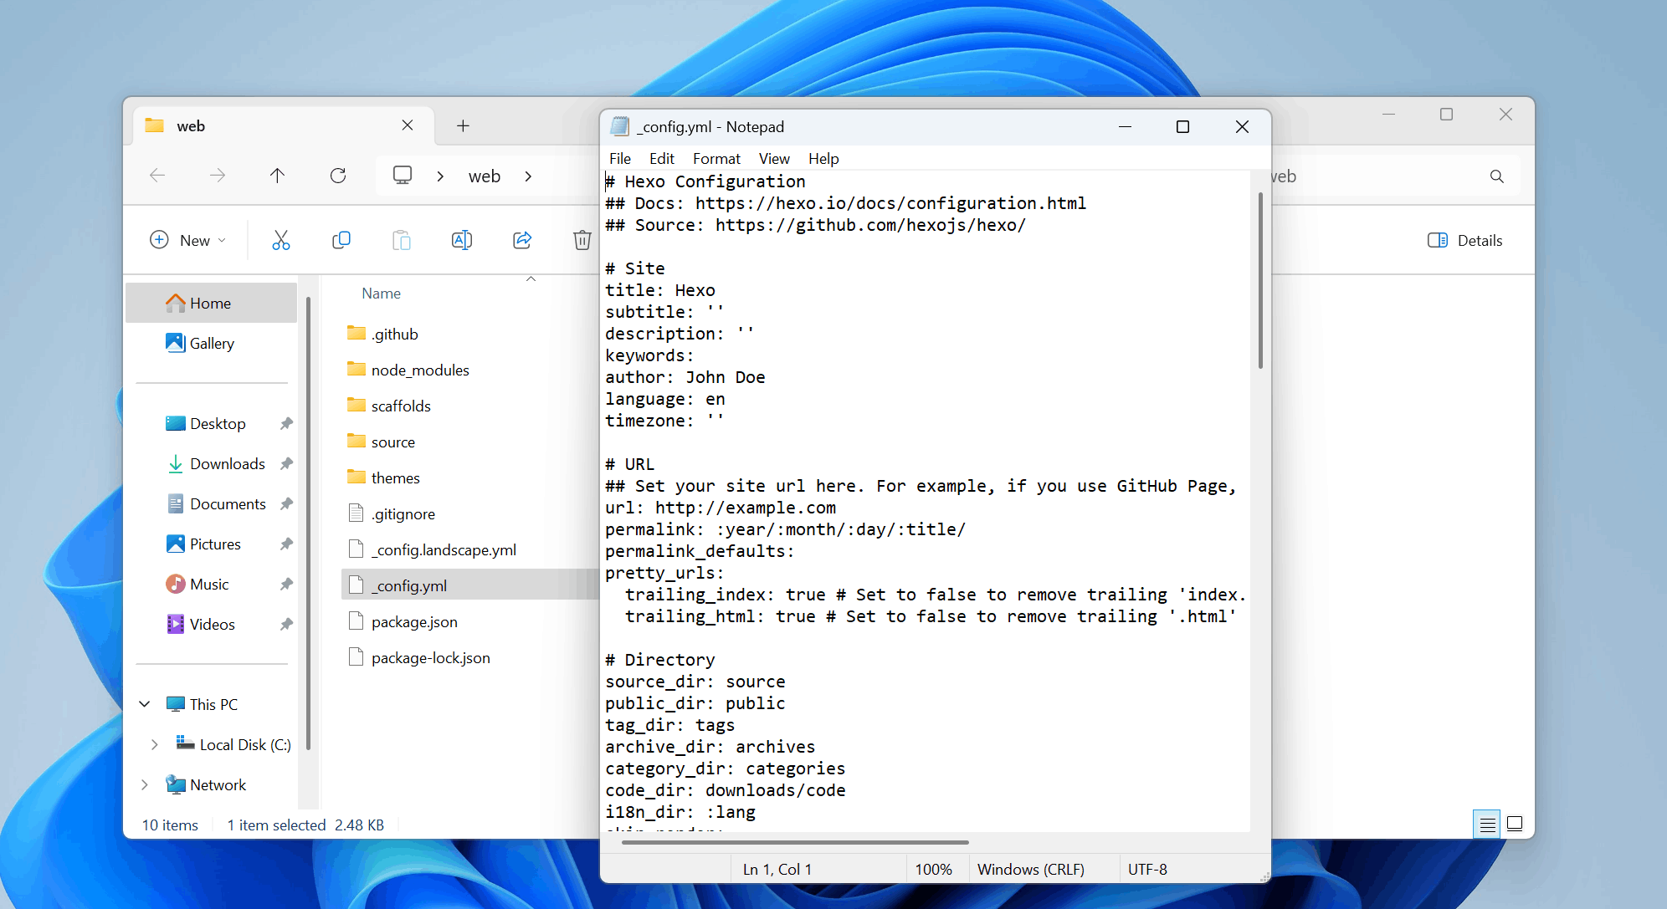Open Gallery in the navigation pane
Screen dimensions: 1667x909
211,343
